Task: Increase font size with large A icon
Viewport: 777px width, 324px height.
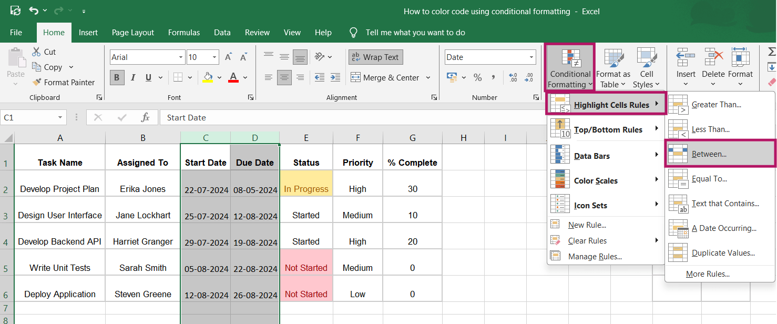Action: click(229, 57)
